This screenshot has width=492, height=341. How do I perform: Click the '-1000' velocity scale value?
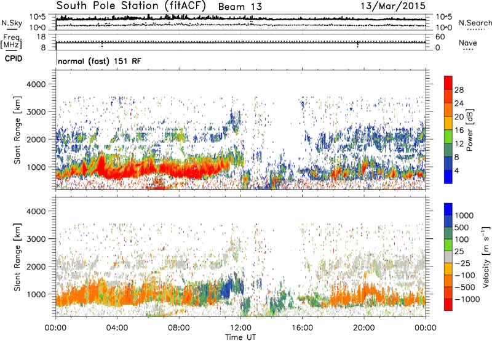tap(467, 299)
